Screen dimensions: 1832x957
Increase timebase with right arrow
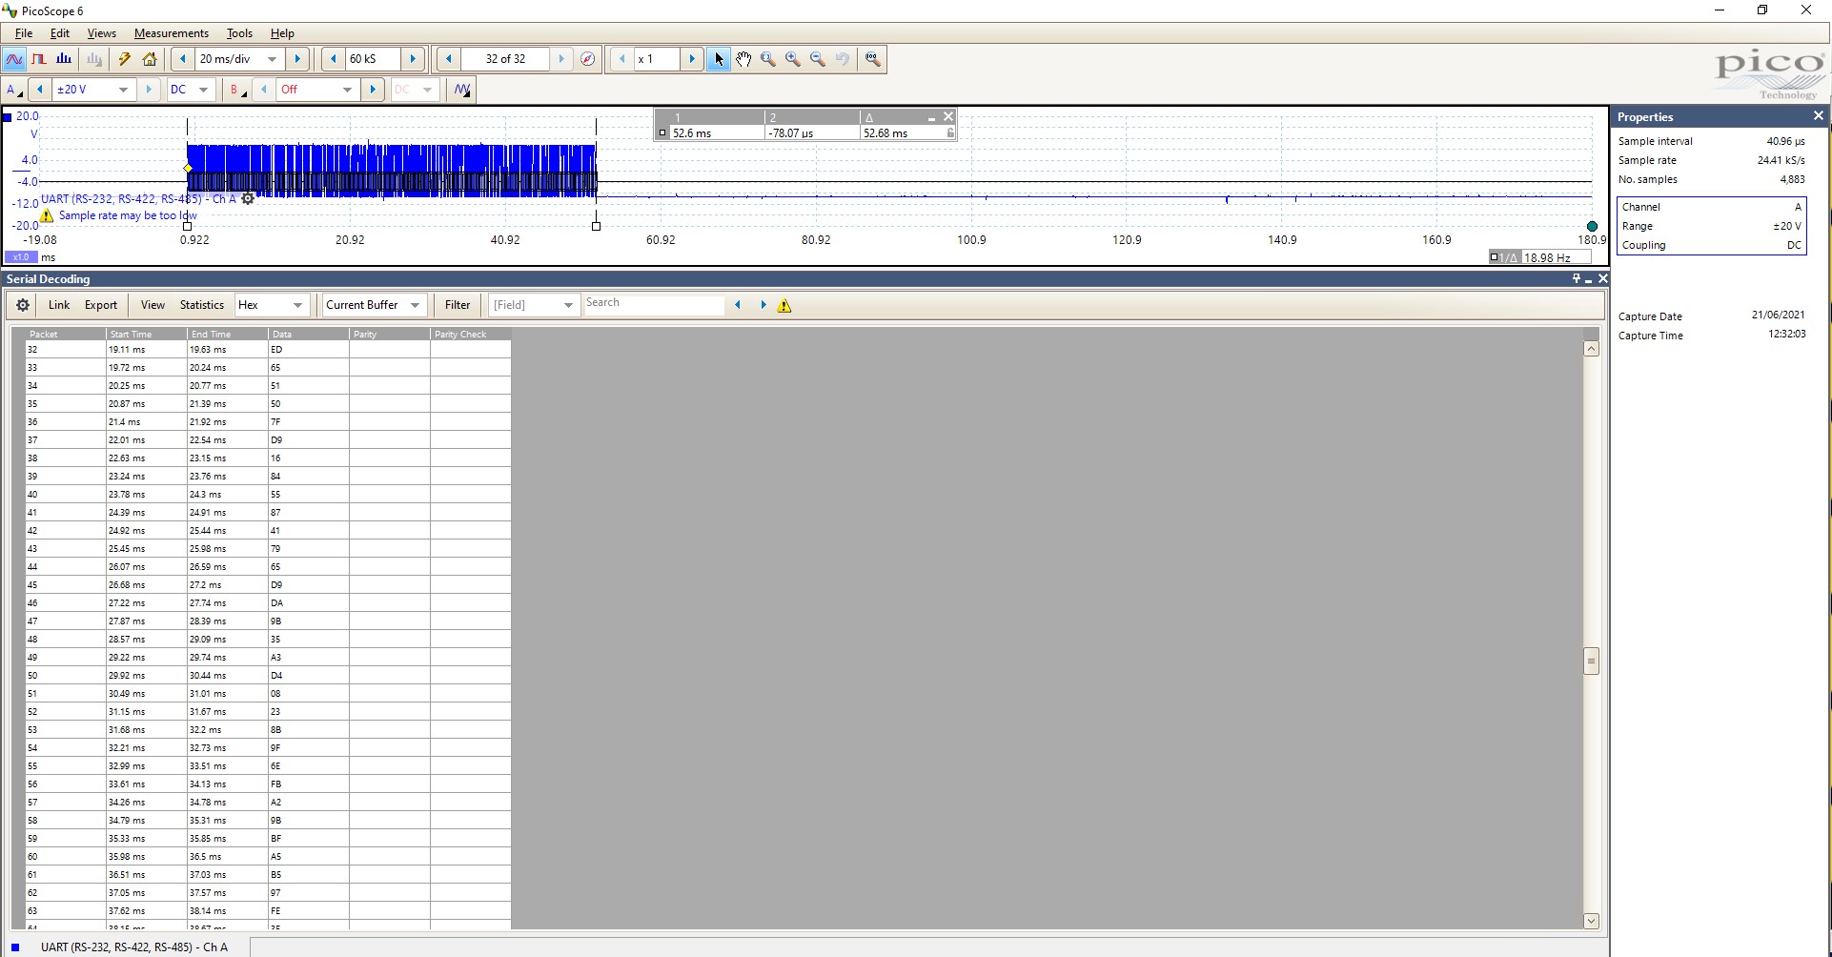coord(297,59)
